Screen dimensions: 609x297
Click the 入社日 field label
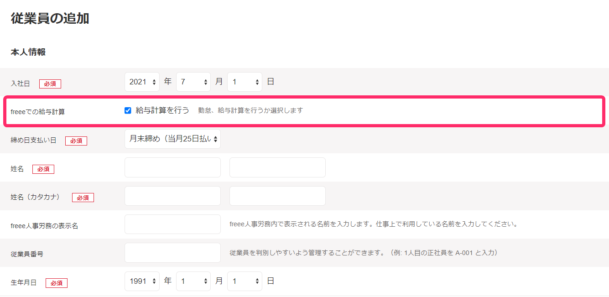(x=20, y=83)
